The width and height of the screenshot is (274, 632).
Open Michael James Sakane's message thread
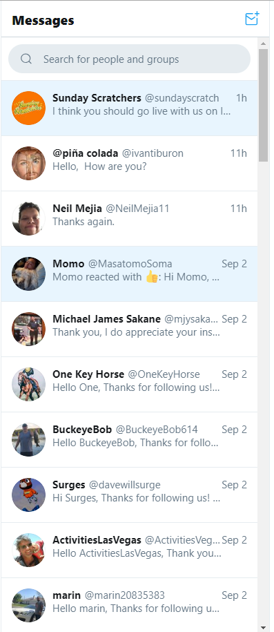pyautogui.click(x=129, y=329)
